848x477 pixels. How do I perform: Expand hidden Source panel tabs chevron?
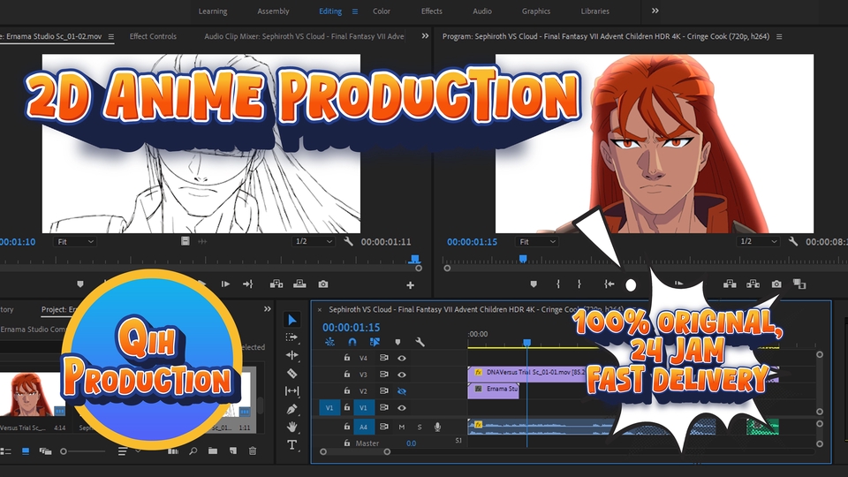425,36
